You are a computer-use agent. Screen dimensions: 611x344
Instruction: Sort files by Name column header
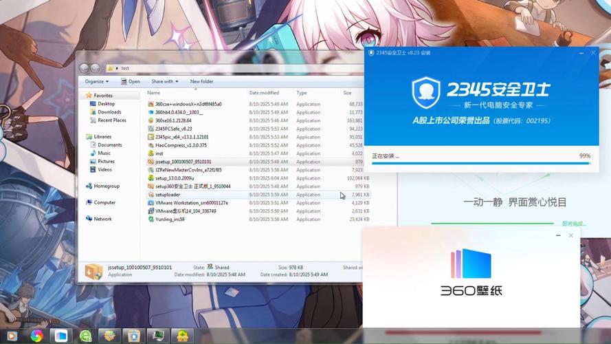click(x=154, y=93)
